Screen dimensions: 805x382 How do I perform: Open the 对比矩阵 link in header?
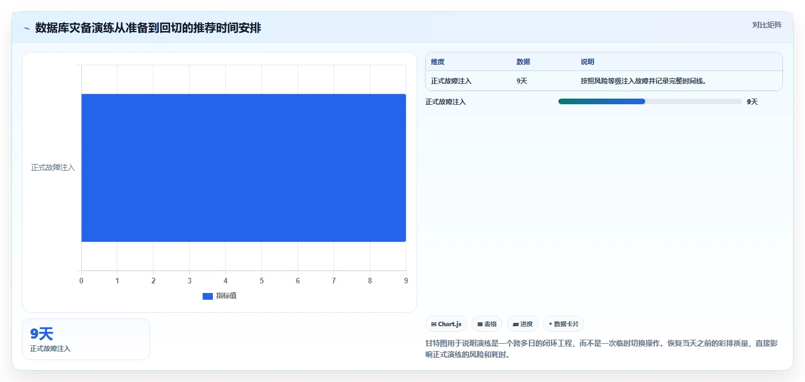click(767, 25)
